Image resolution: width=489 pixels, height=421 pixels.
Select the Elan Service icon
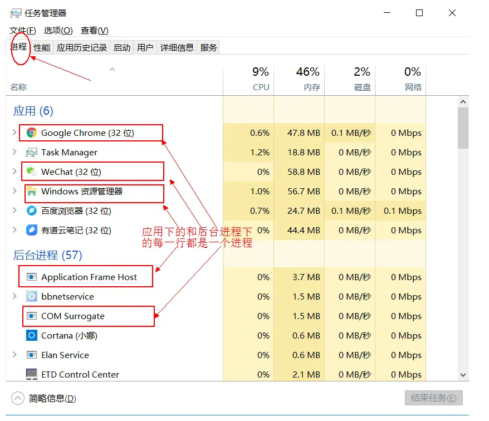click(33, 355)
